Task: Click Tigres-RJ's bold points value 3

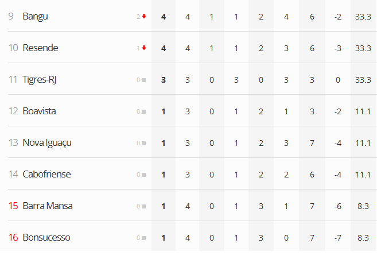Action: [164, 80]
